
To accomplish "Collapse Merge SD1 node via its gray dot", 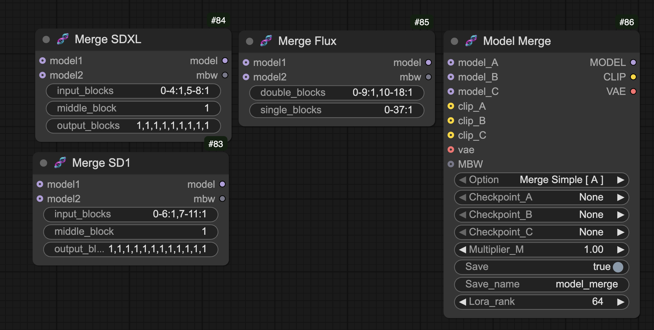I will [44, 163].
